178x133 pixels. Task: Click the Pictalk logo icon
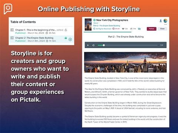tap(8, 9)
